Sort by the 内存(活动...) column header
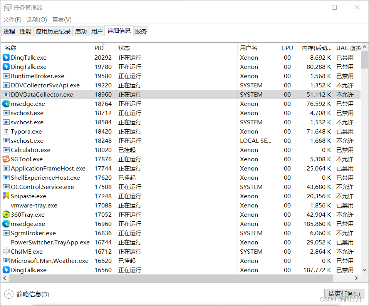Screen dimensions: 369x306 pyautogui.click(x=314, y=48)
